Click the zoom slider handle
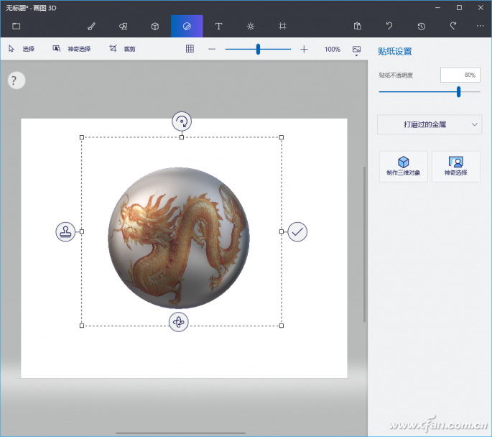The width and height of the screenshot is (492, 437). click(258, 50)
